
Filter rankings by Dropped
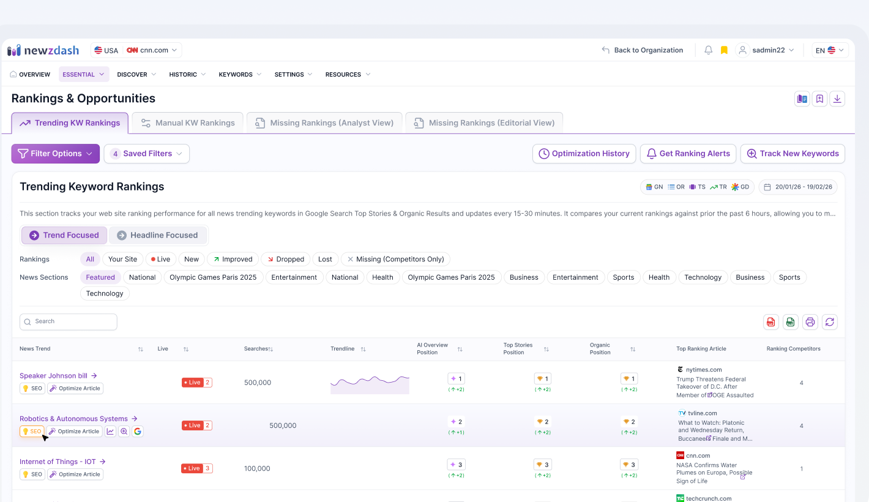pyautogui.click(x=286, y=259)
